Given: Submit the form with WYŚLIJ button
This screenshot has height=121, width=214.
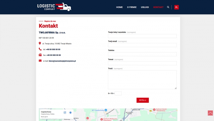Looking at the screenshot, I should tap(143, 100).
